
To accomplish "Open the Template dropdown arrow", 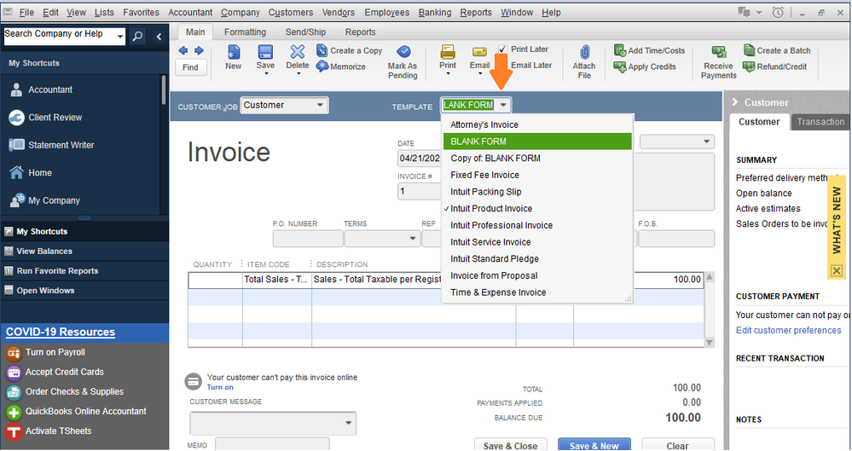I will (x=503, y=105).
